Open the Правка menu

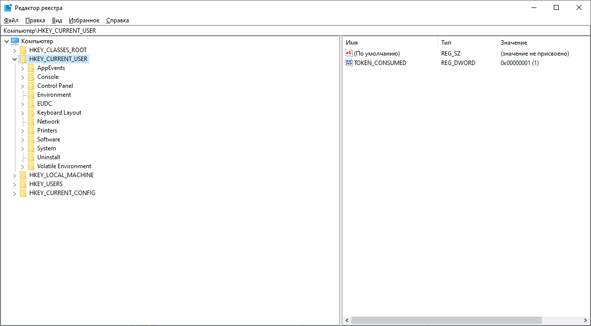pos(35,20)
